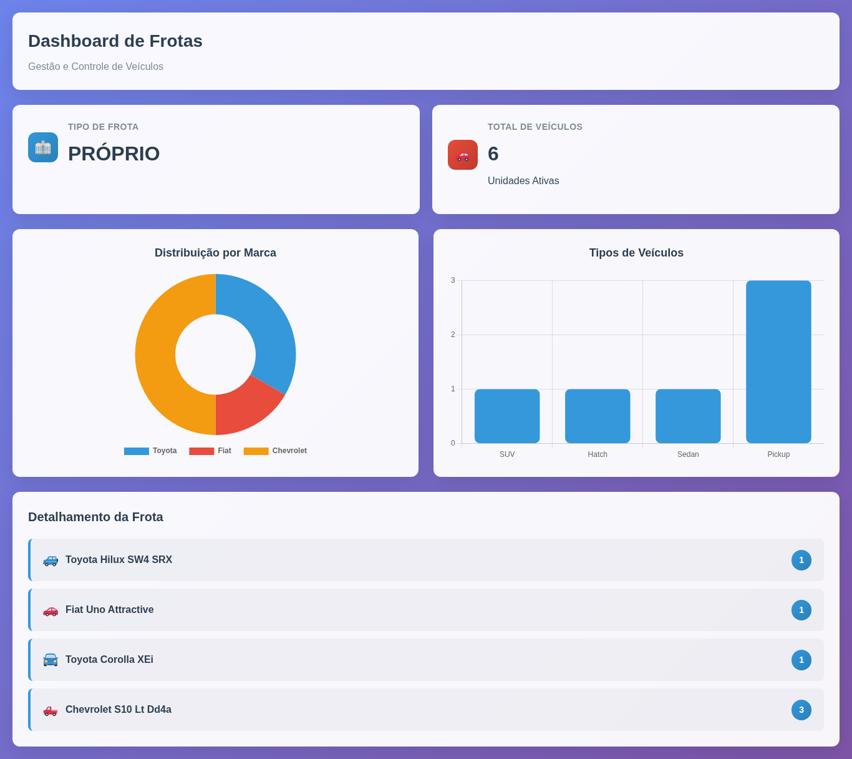The height and width of the screenshot is (759, 852).
Task: Click the count badge showing 3 on Chevrolet row
Action: pyautogui.click(x=801, y=710)
